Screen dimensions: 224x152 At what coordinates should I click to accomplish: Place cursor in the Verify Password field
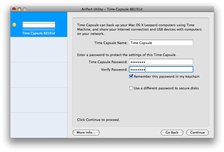click(x=161, y=69)
